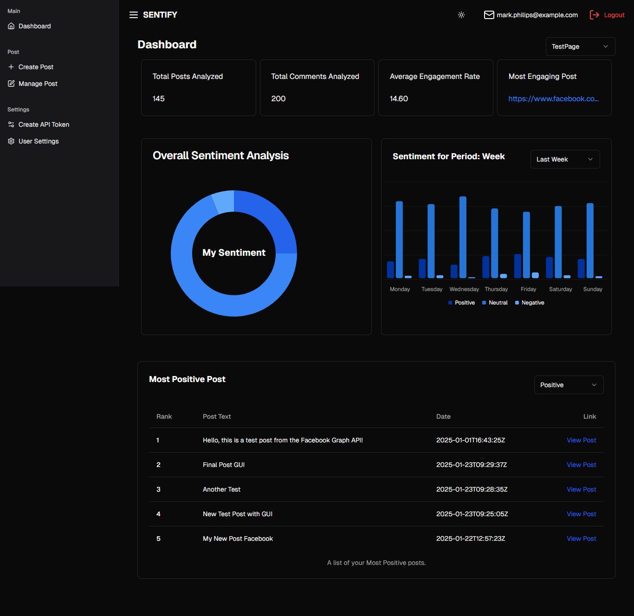Click the home icon next to Dashboard
Image resolution: width=634 pixels, height=616 pixels.
tap(11, 26)
